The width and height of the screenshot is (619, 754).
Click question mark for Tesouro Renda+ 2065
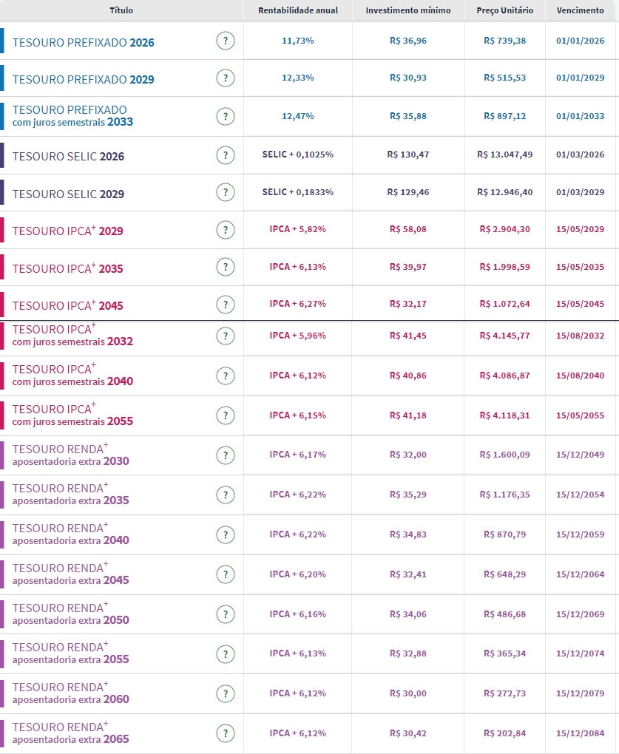pos(226,733)
